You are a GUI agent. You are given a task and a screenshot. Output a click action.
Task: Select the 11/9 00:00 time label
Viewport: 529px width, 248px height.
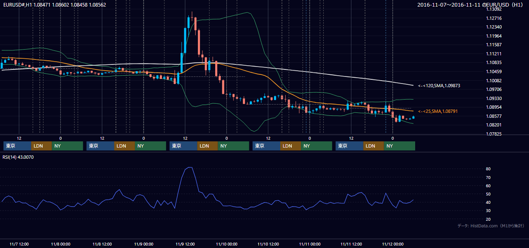[x=144, y=244]
